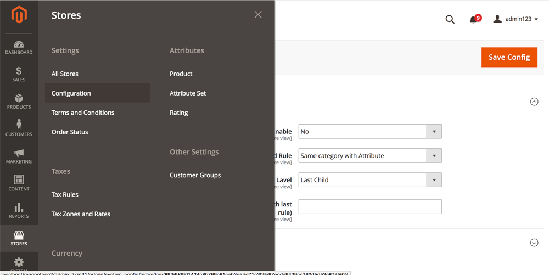This screenshot has width=549, height=275.
Task: Open the notifications bell with 9 badge
Action: click(475, 19)
